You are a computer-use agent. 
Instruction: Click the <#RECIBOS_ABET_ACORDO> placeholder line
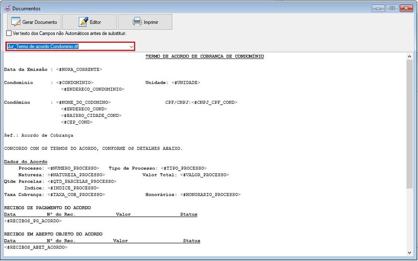(36, 247)
